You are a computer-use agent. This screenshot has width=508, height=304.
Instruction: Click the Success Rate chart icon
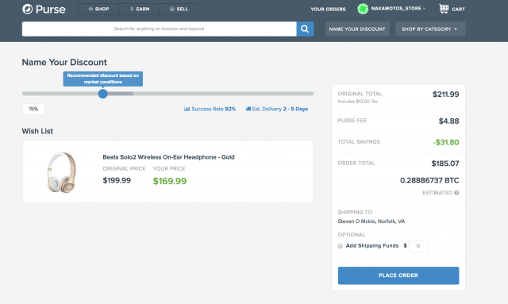pyautogui.click(x=187, y=109)
